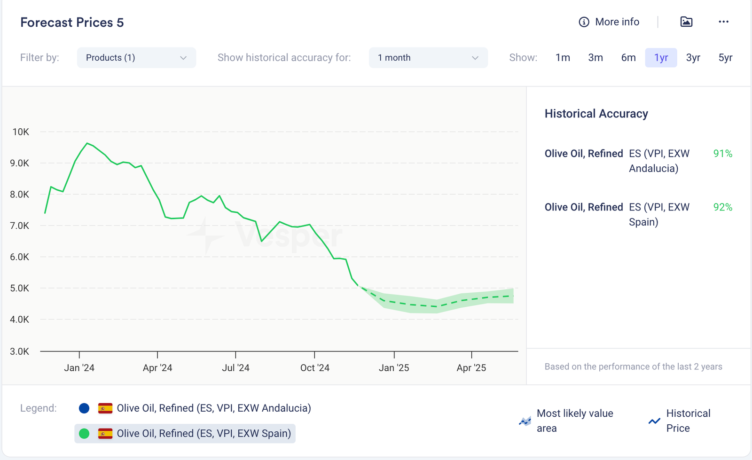
Task: Click the More info link
Action: [617, 22]
